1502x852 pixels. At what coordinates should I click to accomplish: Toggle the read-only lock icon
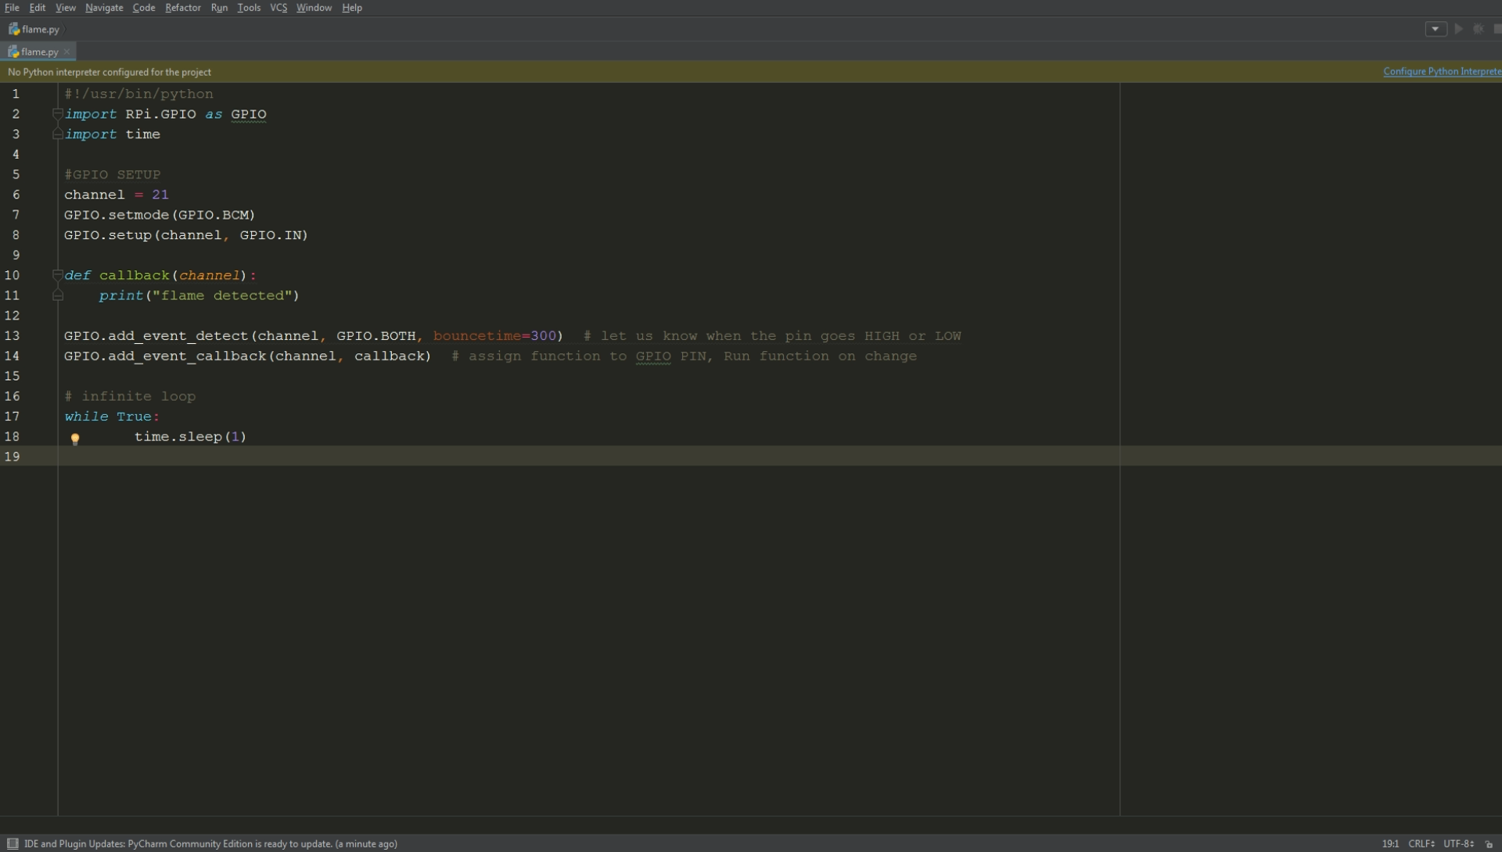tap(1489, 844)
